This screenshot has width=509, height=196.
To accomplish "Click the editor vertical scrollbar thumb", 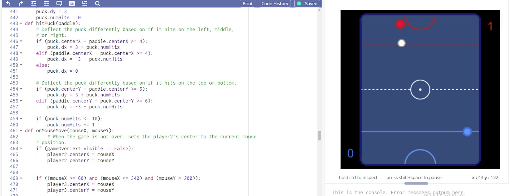I will tap(319, 136).
